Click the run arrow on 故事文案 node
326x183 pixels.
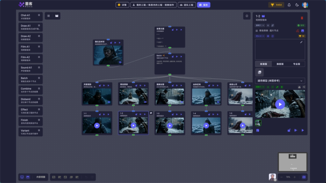(181, 29)
